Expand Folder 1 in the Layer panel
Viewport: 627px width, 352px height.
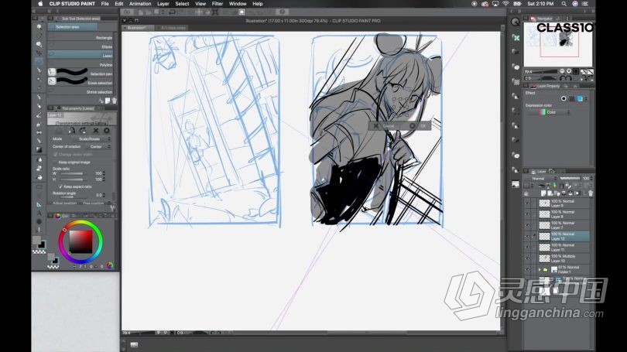[x=540, y=270]
